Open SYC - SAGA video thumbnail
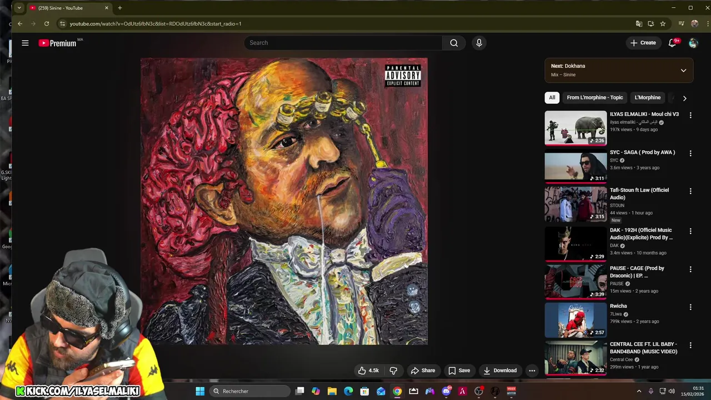 pos(575,166)
